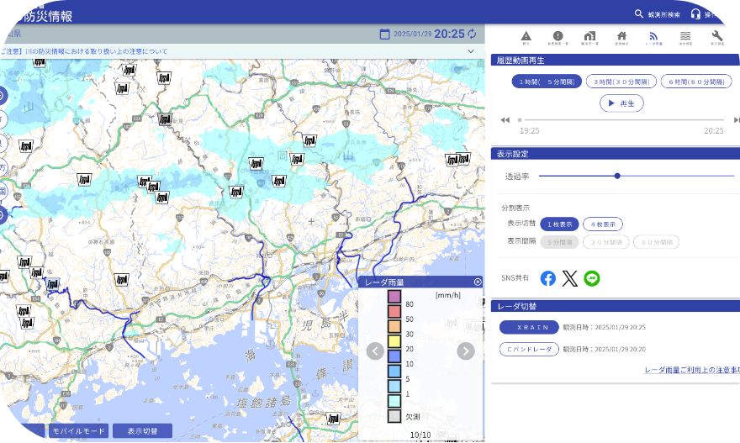Expand the ご注意 notice bar chevron

click(x=471, y=51)
